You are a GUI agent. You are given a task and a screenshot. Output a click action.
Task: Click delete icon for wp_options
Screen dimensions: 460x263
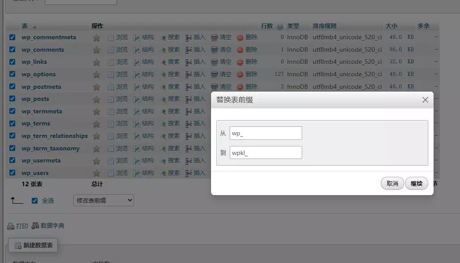pos(240,75)
